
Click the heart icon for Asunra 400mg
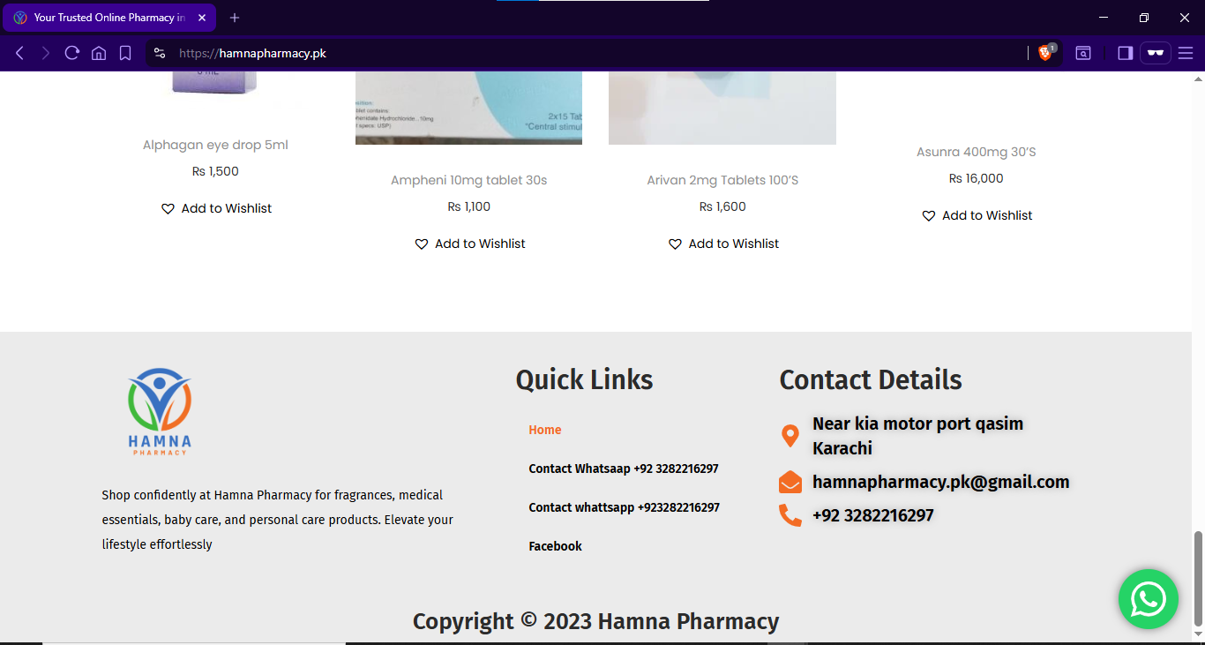tap(929, 216)
